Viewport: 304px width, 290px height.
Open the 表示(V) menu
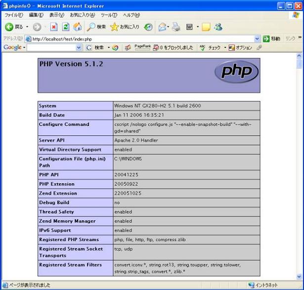tap(57, 15)
